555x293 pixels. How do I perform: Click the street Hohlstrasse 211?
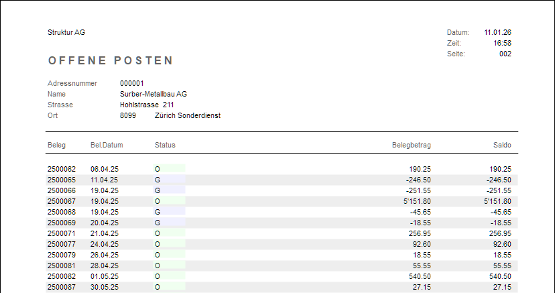click(147, 105)
